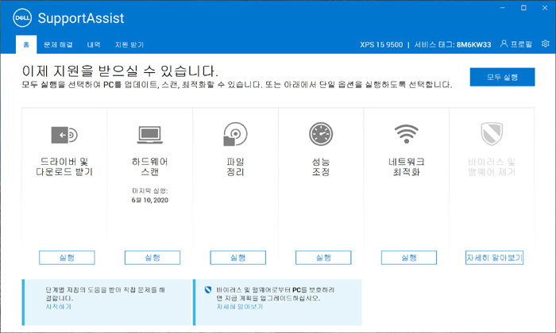Screen dimensions: 556x333
Task: Switch to the 홈 tab
Action: pos(26,44)
